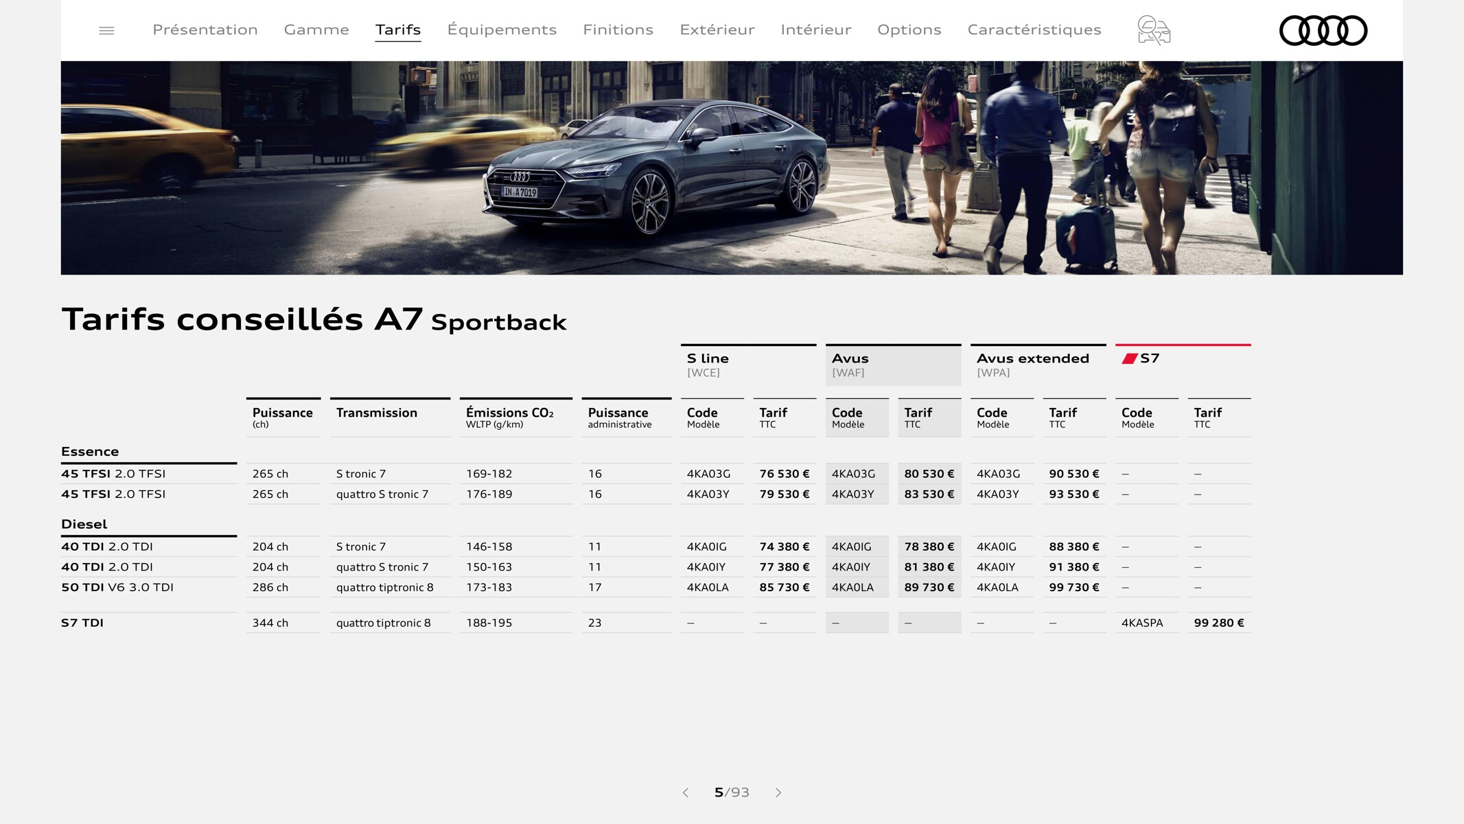Screen dimensions: 1464x824
Task: Click the price 81 380 €
Action: pyautogui.click(x=929, y=567)
